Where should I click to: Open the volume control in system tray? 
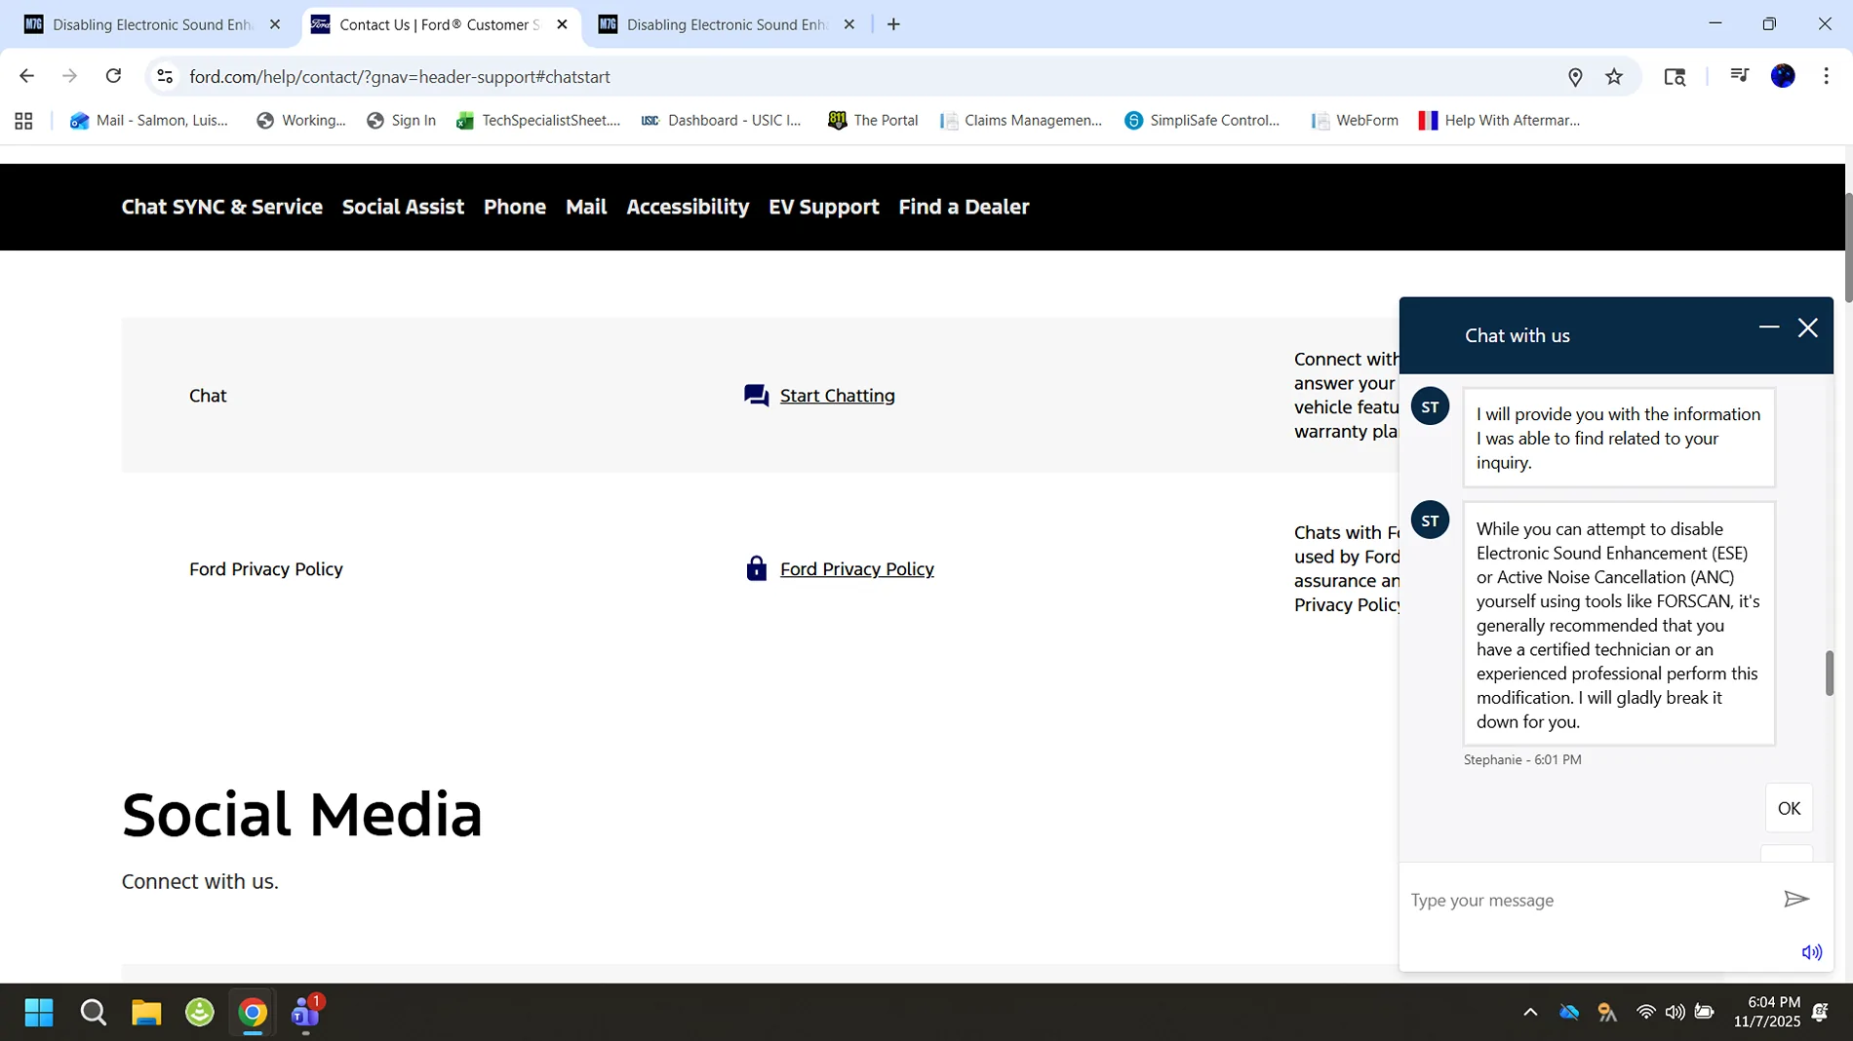tap(1675, 1013)
